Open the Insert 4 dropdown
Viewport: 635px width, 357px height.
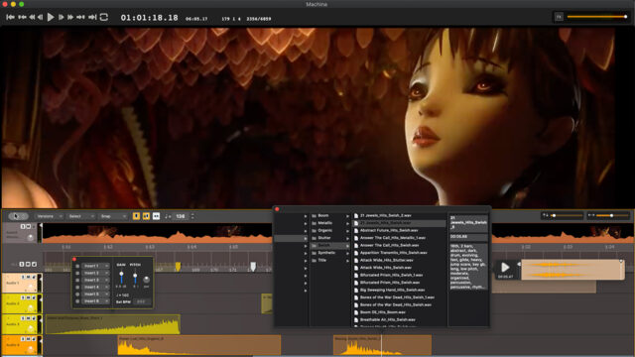tap(95, 287)
